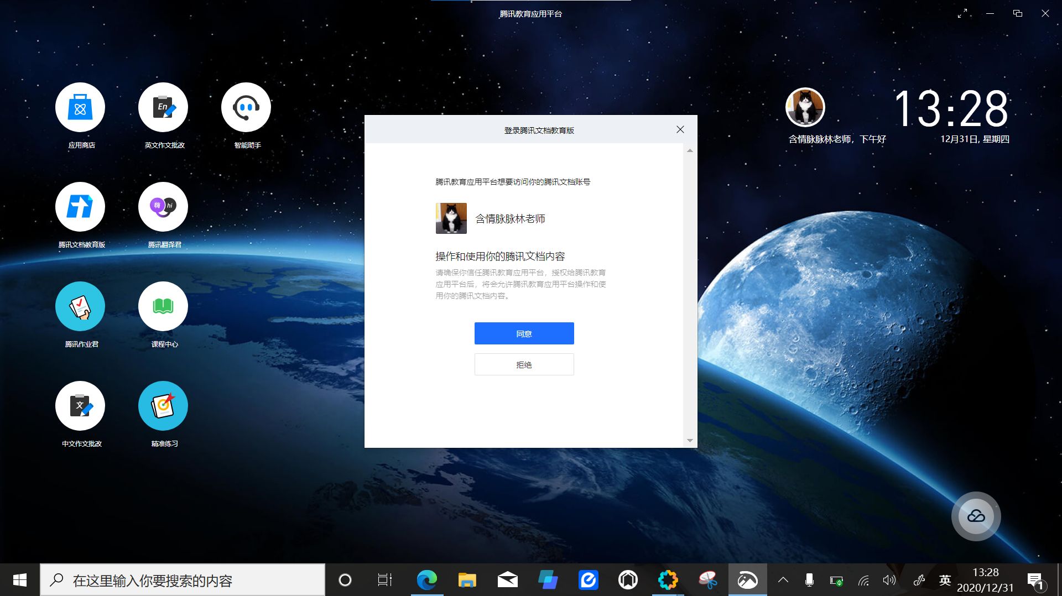Open the volume tray control
The width and height of the screenshot is (1062, 596).
[x=889, y=580]
